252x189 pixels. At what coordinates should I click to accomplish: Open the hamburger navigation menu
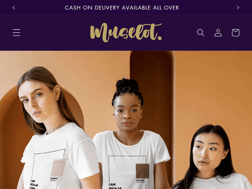coord(16,33)
